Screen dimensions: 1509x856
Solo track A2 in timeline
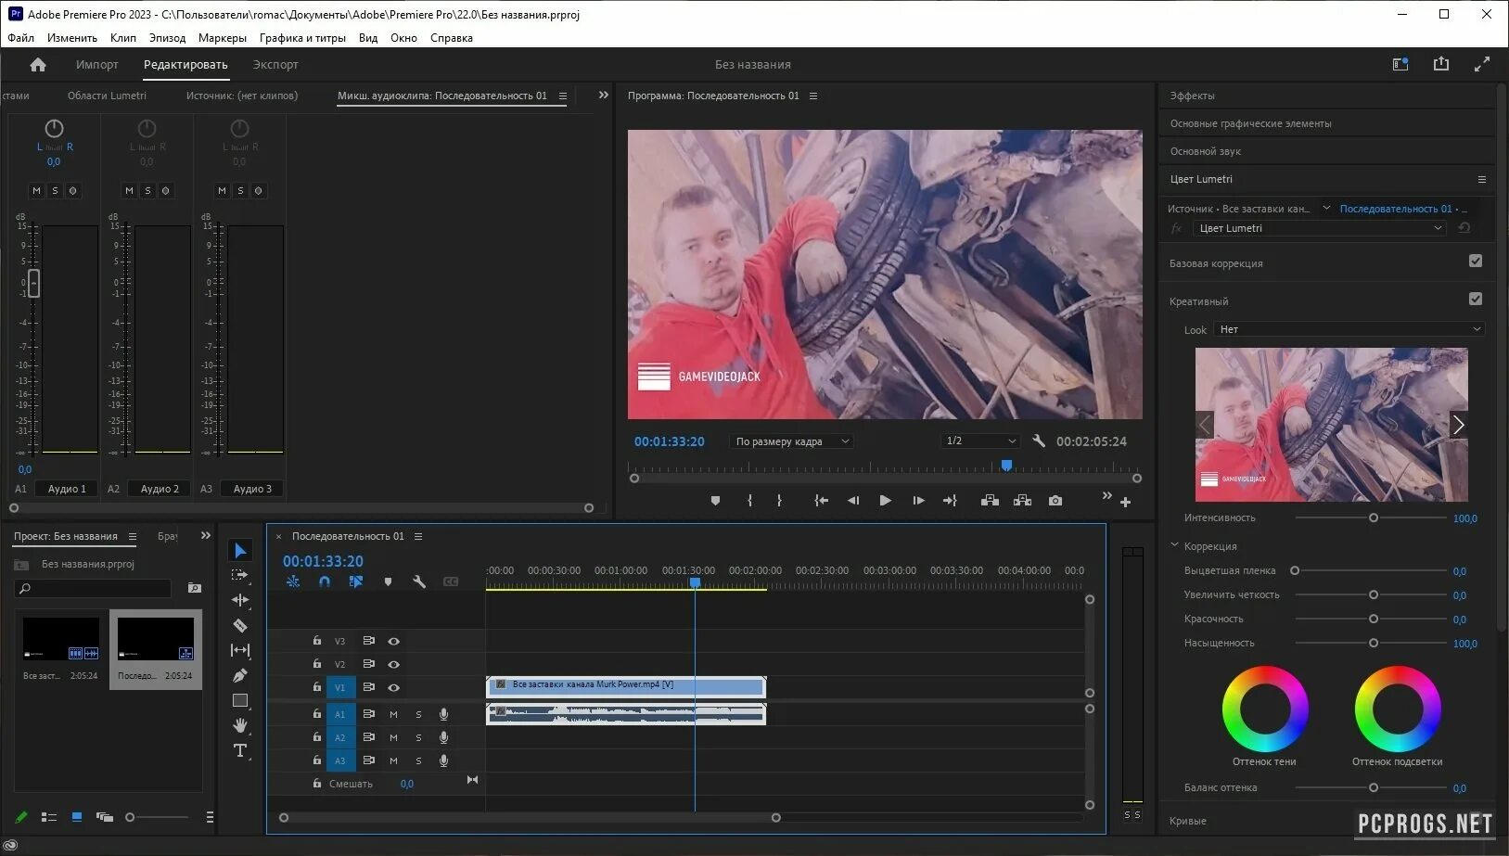coord(418,737)
